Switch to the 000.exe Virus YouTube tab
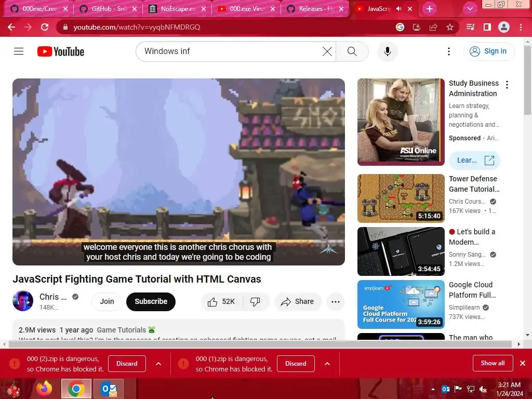 [246, 9]
